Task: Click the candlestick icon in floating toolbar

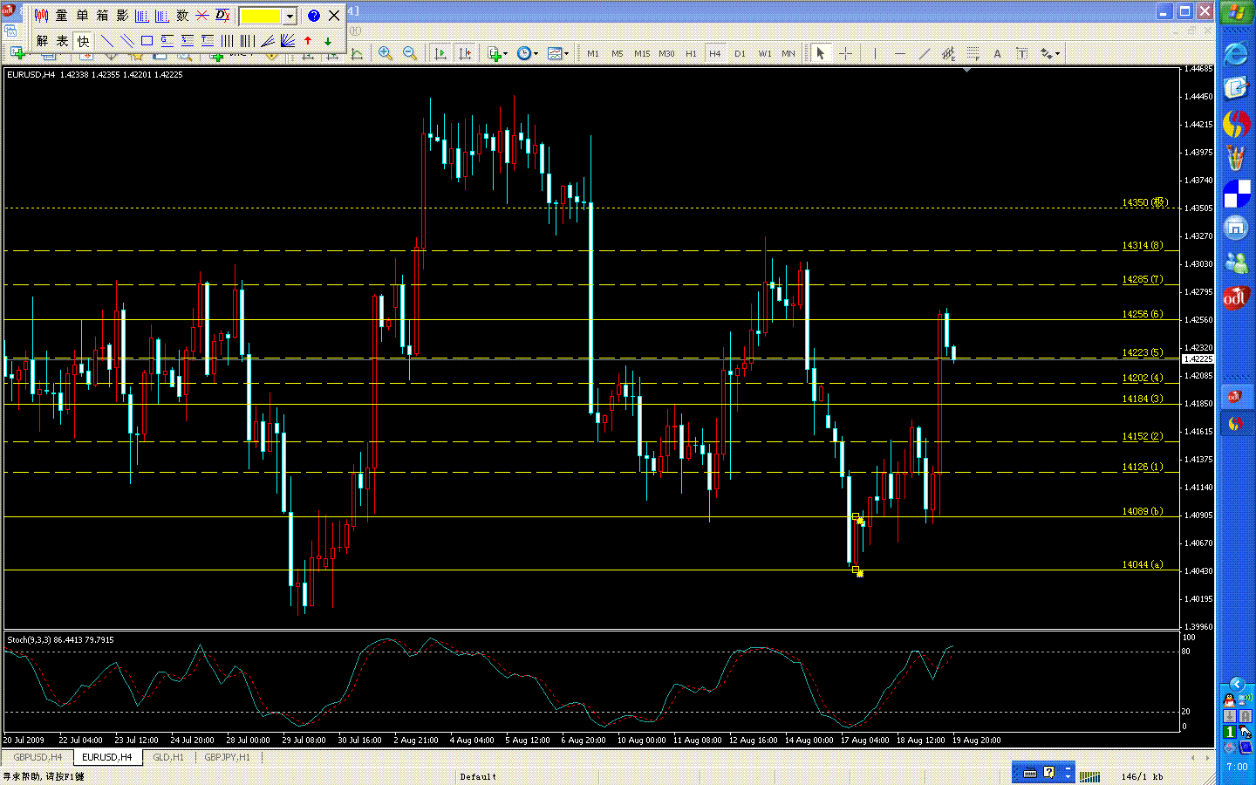Action: 41,16
